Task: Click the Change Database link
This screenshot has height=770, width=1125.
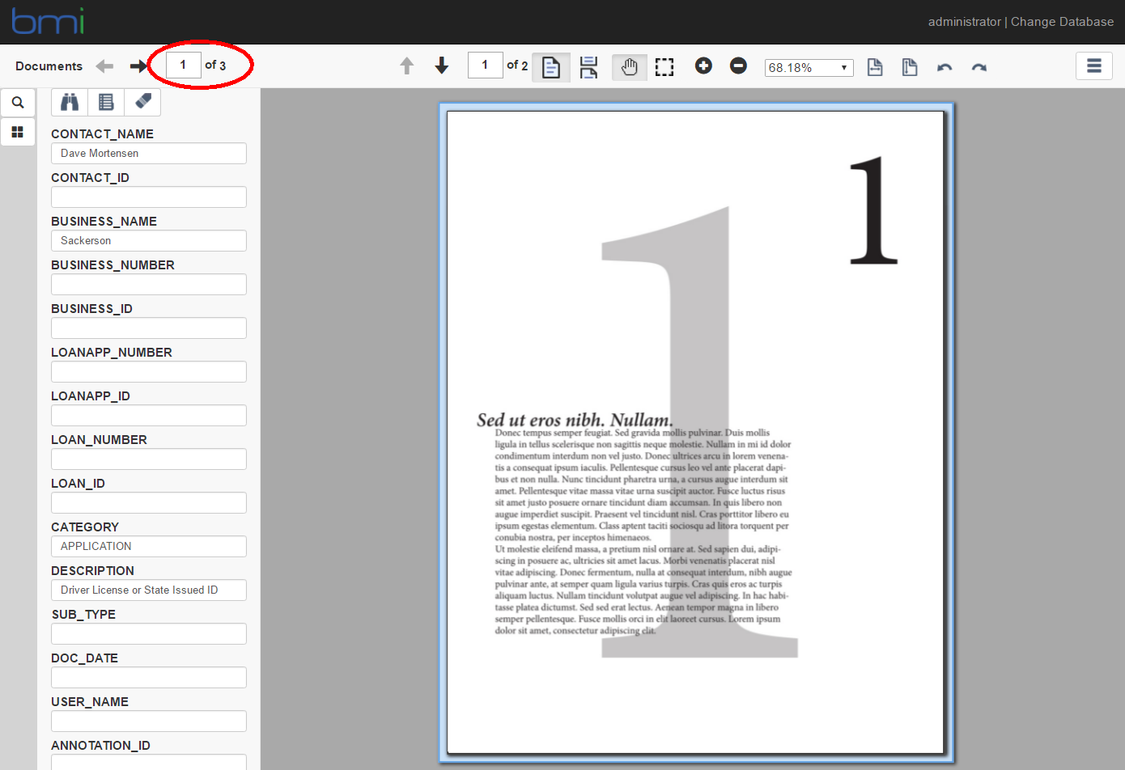Action: [x=1062, y=22]
